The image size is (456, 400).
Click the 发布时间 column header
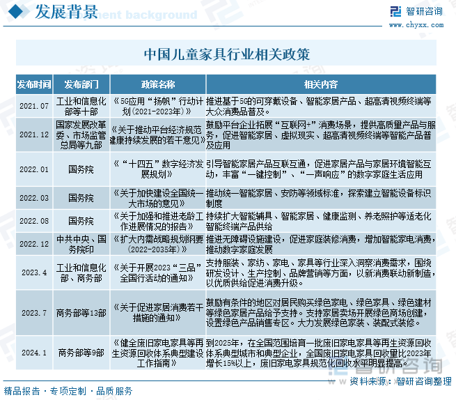(x=34, y=84)
